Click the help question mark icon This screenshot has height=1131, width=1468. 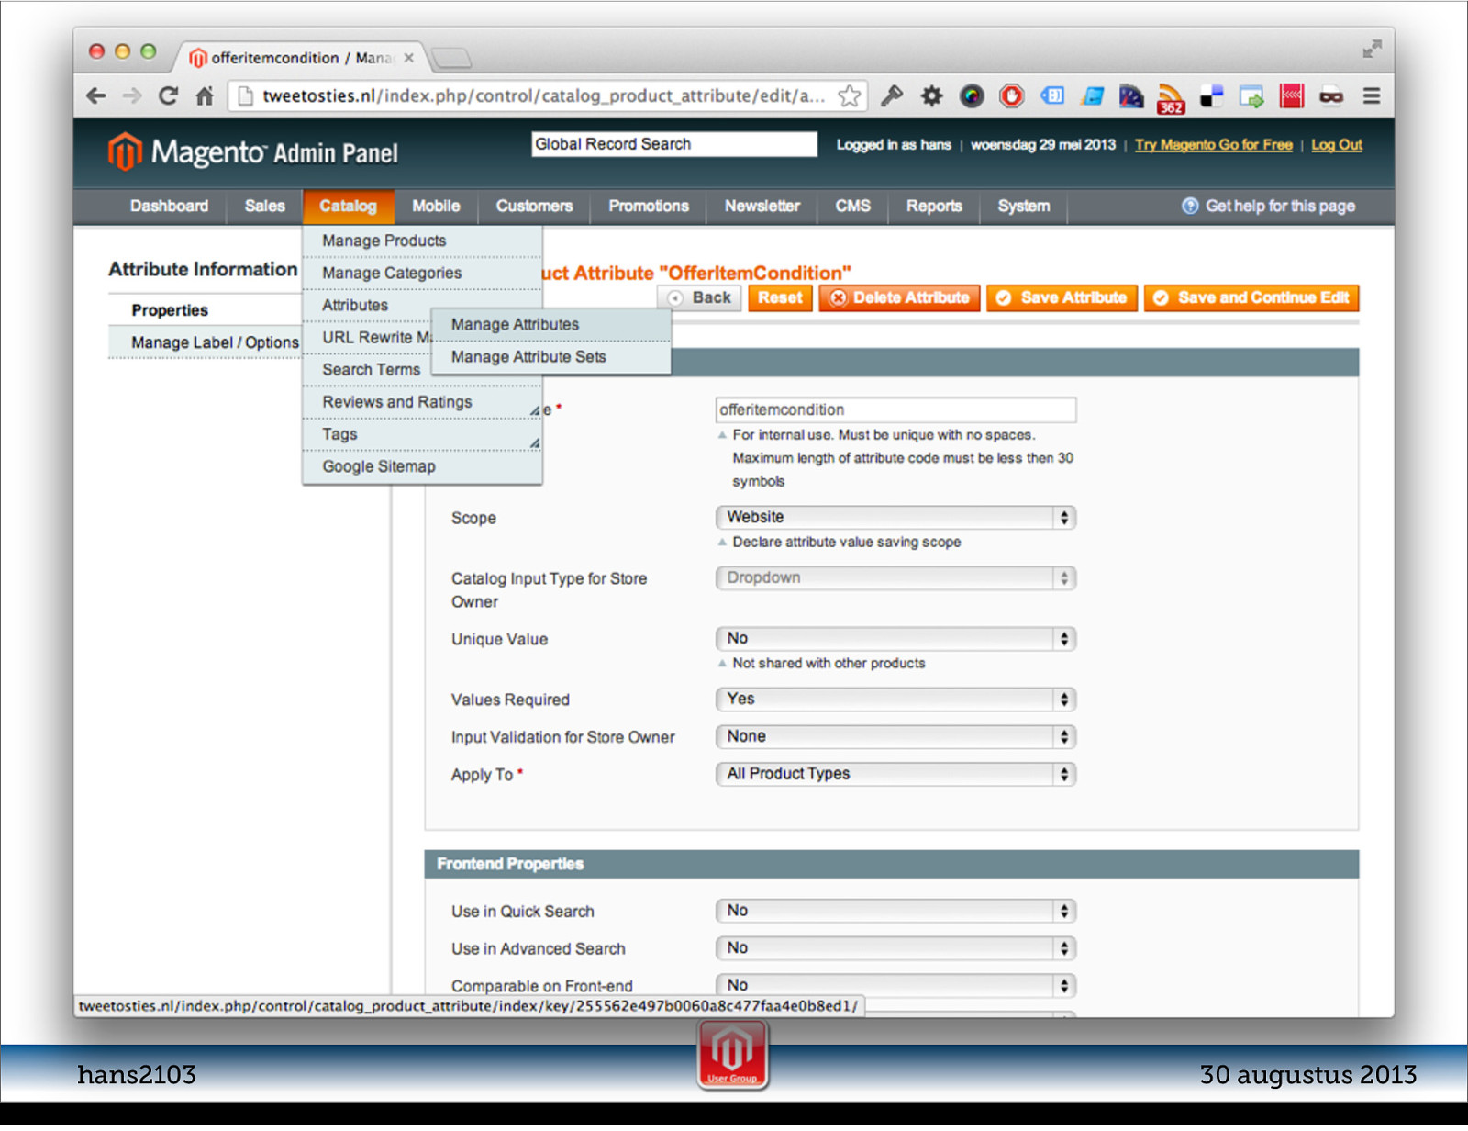click(1190, 206)
